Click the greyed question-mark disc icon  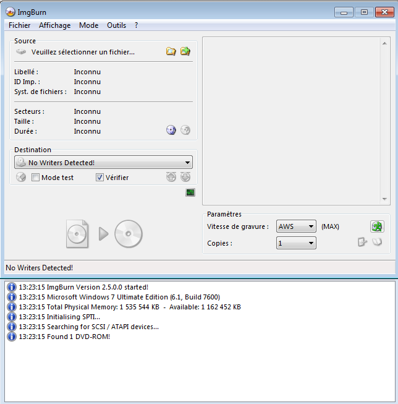click(x=185, y=130)
